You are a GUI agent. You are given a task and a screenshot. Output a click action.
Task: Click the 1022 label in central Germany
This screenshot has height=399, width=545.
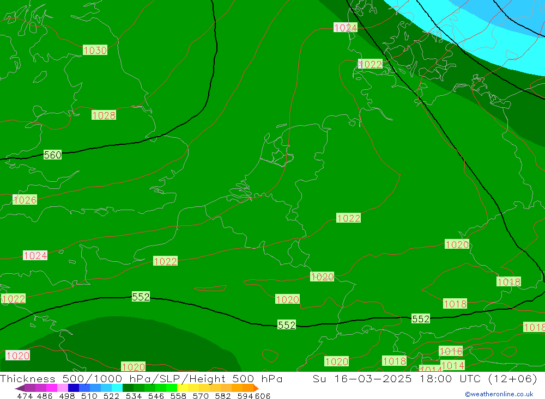(x=349, y=218)
